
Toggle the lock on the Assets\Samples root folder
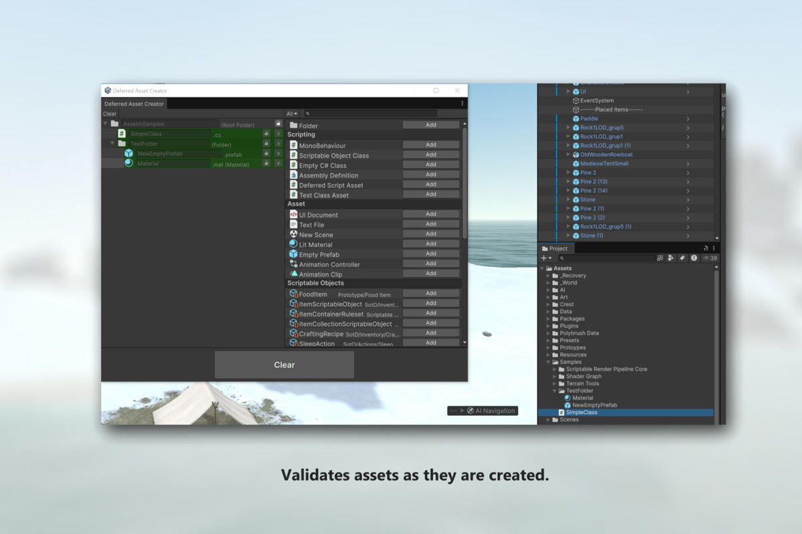(277, 123)
